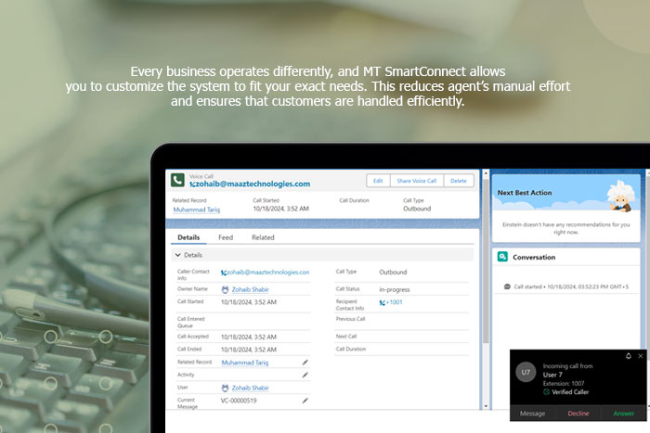Edit Current Message with pencil icon
The image size is (650, 433).
305,401
